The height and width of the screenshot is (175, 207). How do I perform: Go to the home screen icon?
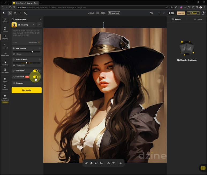pos(3,13)
